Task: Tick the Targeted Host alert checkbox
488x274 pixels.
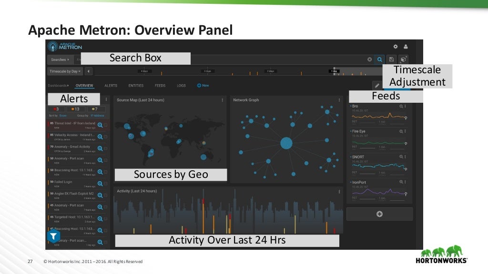Action: pyautogui.click(x=105, y=219)
